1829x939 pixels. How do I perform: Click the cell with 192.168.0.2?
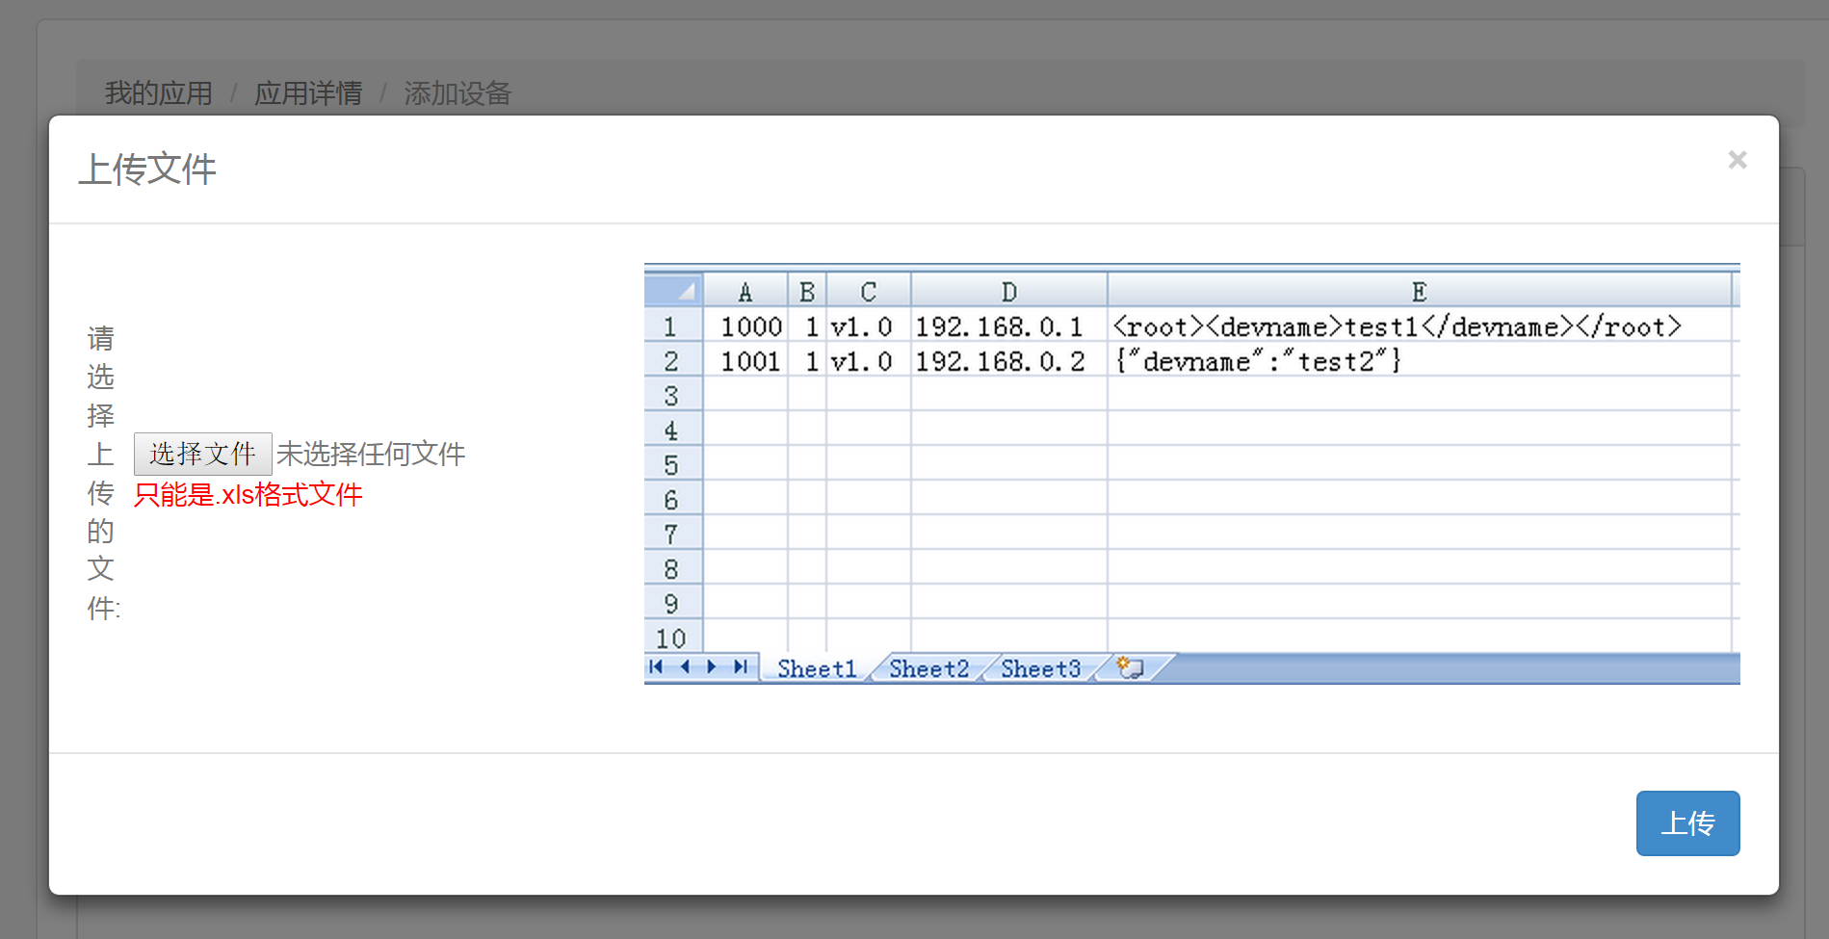[1000, 361]
